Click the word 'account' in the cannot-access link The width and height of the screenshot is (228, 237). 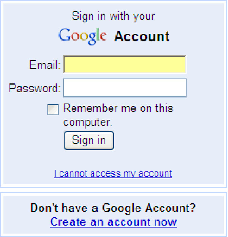pyautogui.click(x=155, y=174)
